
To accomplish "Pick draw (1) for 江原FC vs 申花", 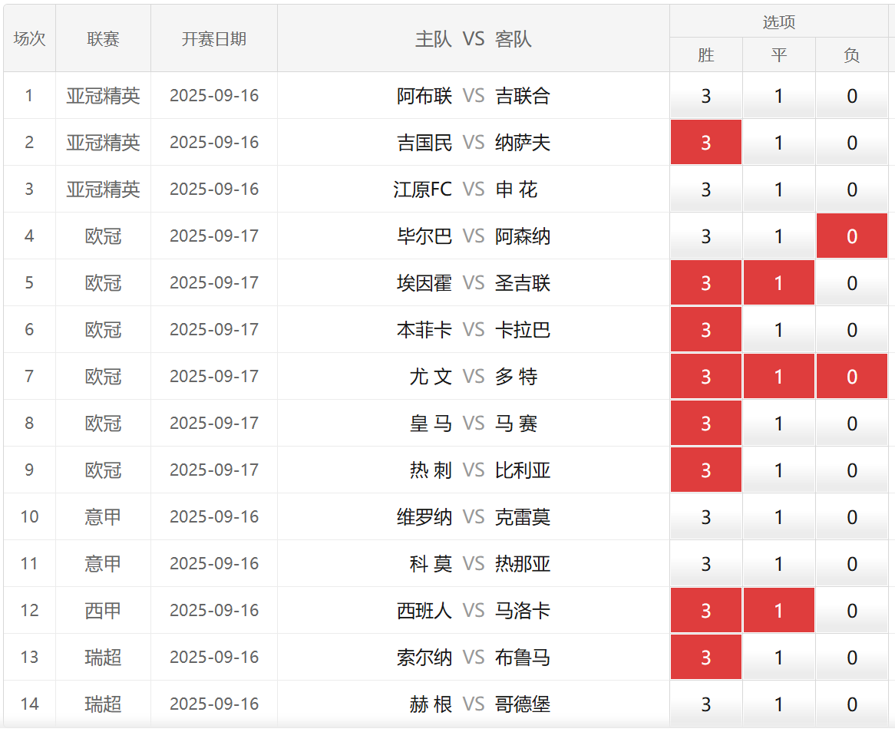I will click(779, 190).
